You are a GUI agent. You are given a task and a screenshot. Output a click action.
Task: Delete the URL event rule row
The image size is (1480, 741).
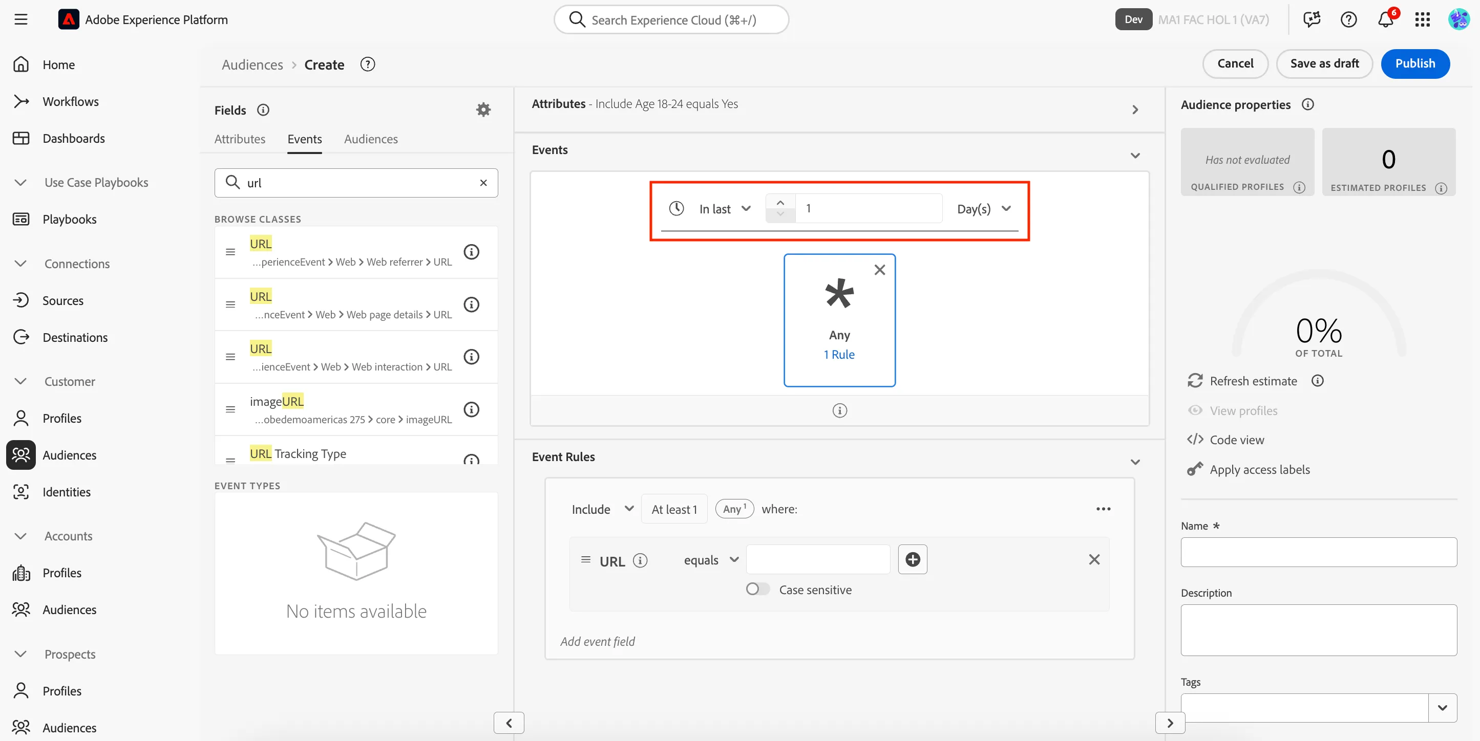[x=1094, y=560]
